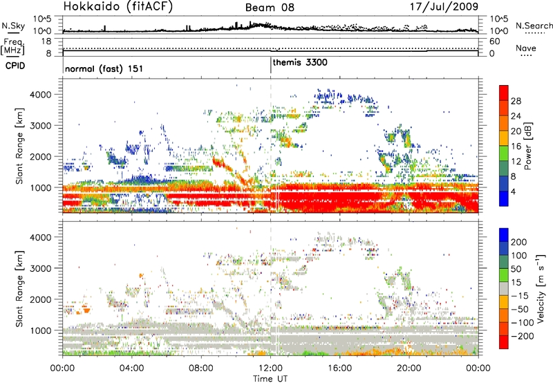This screenshot has width=553, height=383.
Task: Click the title text 'Hokkaido (fitACF)'
Action: 118,6
